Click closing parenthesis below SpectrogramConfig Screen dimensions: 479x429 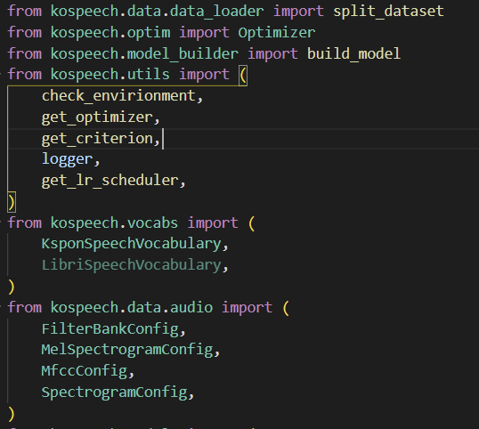[x=12, y=414]
